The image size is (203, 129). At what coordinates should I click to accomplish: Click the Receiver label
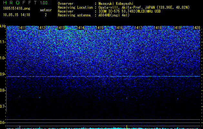click(x=66, y=11)
